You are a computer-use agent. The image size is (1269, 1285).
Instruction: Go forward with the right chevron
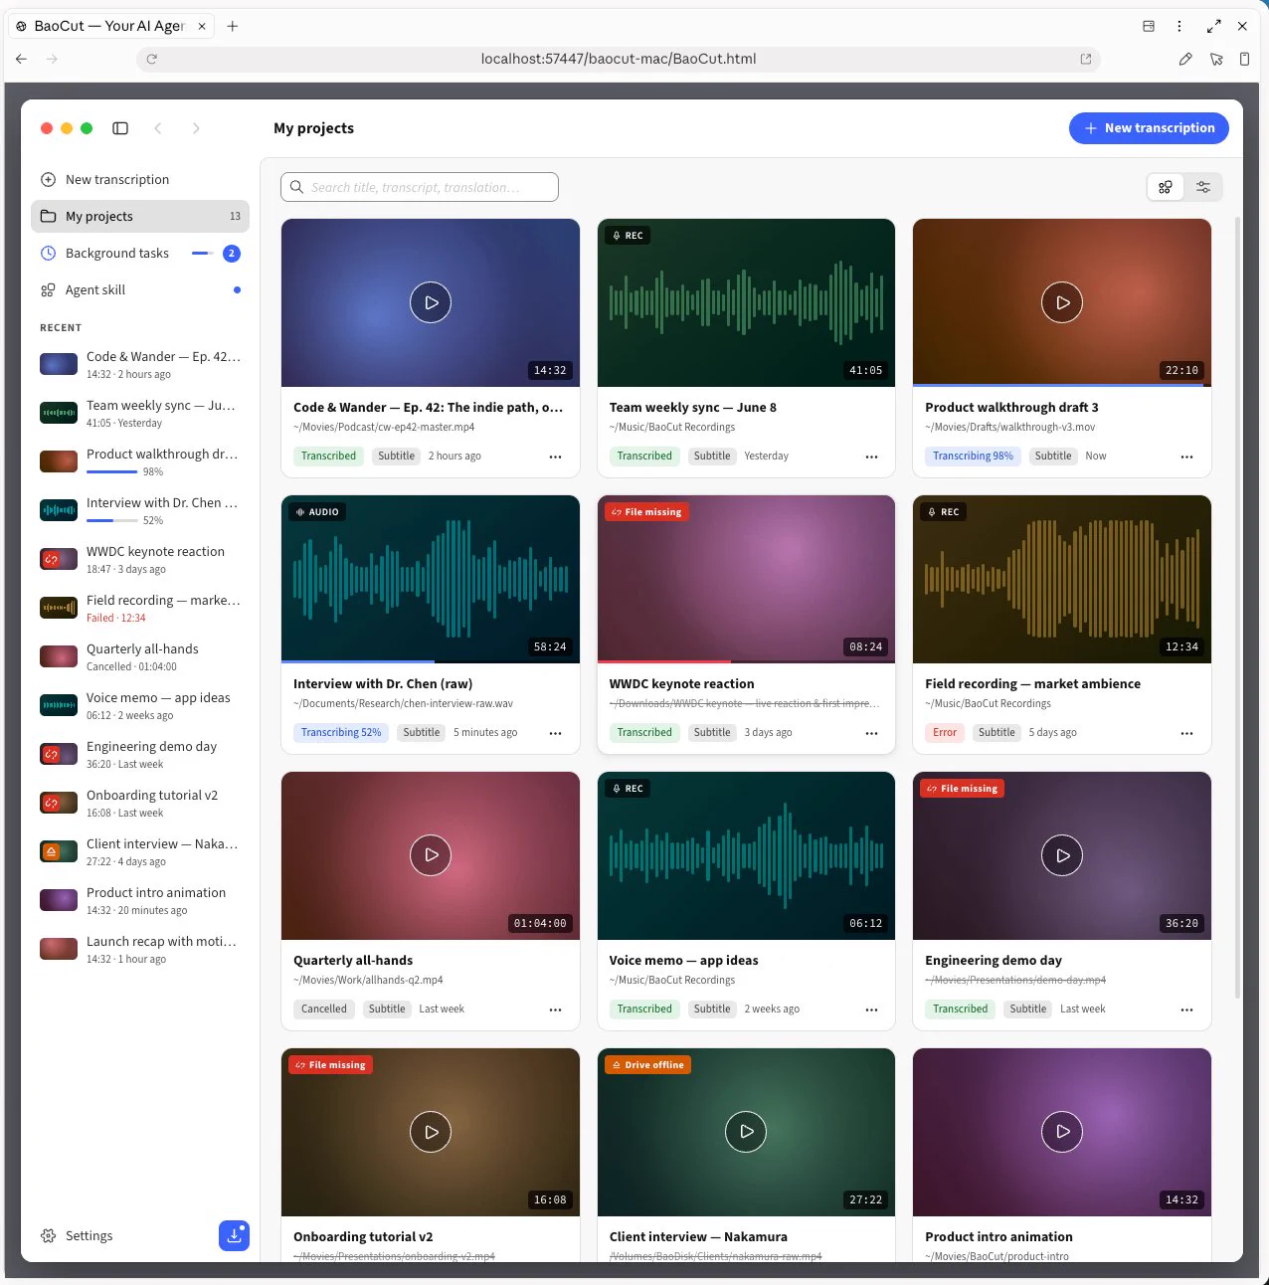pyautogui.click(x=196, y=128)
